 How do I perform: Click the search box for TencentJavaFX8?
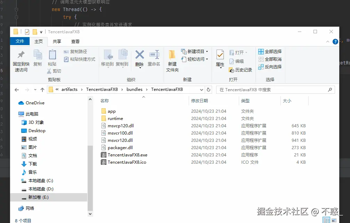click(x=275, y=89)
